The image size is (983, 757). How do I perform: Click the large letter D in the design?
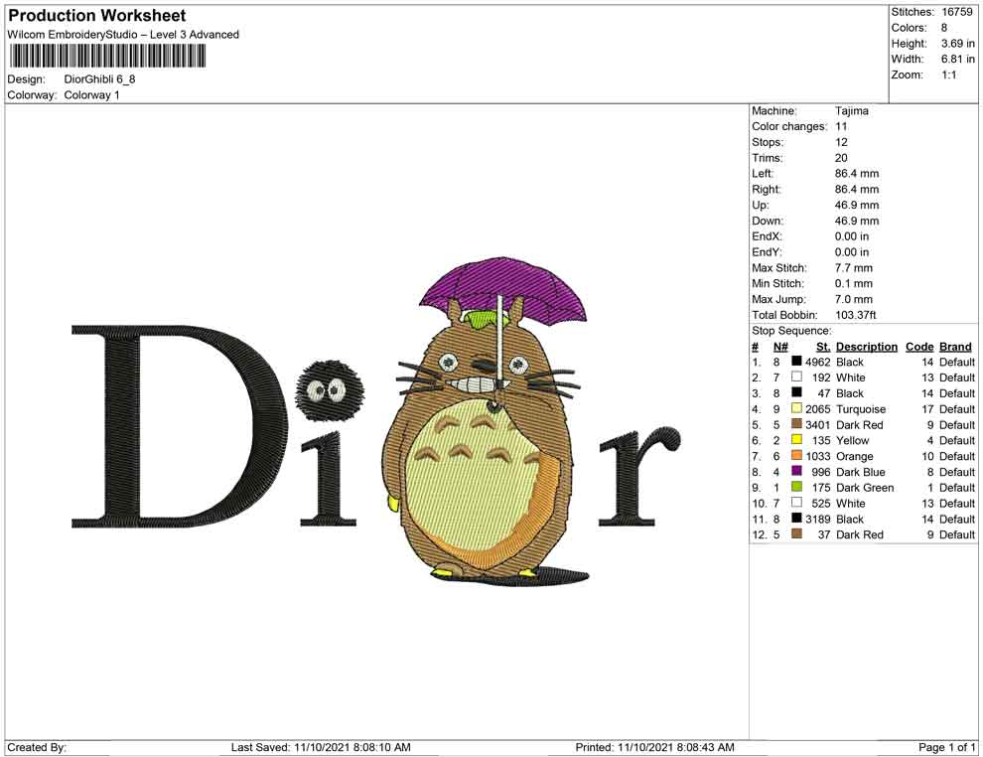180,426
